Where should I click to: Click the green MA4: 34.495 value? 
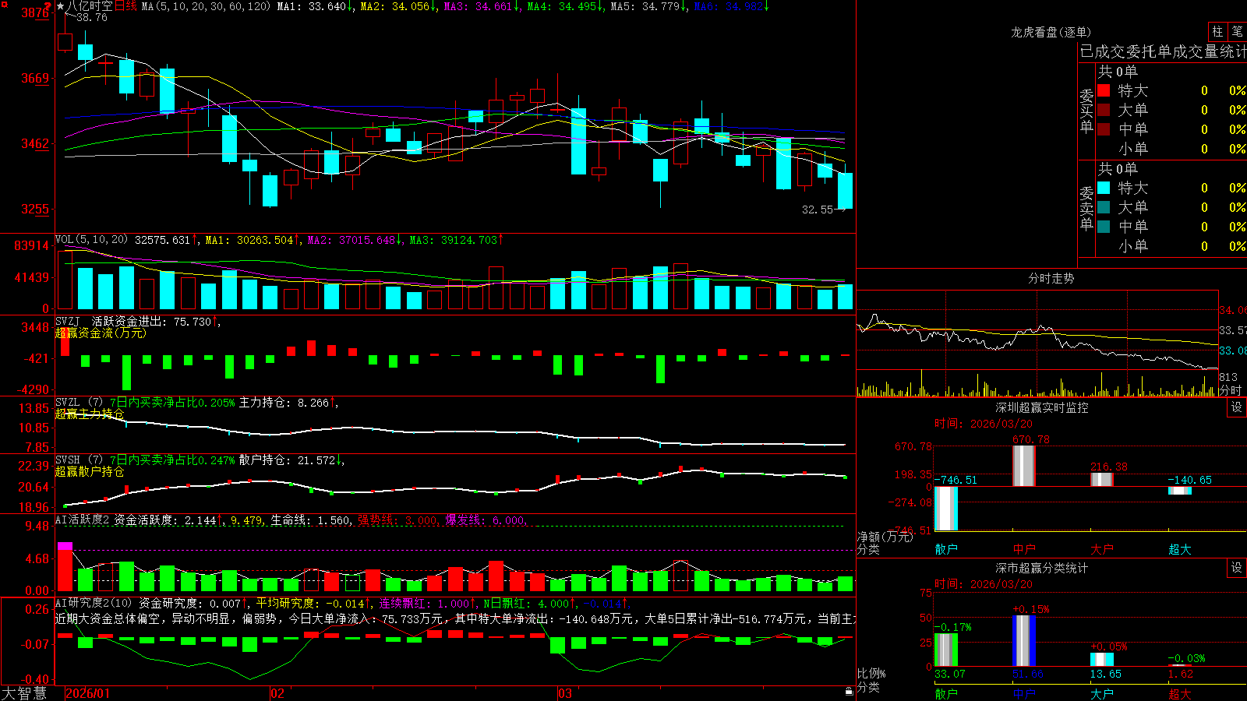pos(563,6)
